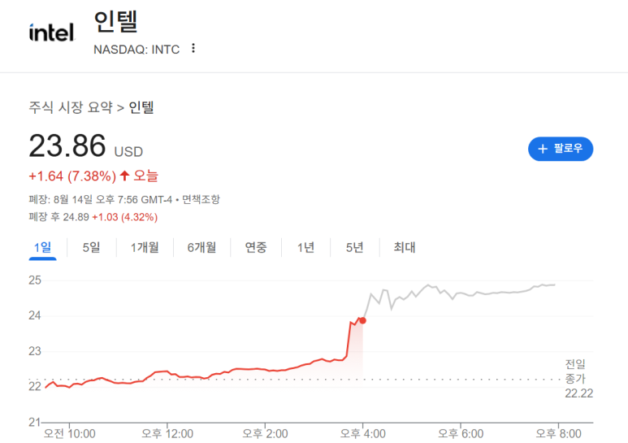Select the 최대 range tab
Image resolution: width=628 pixels, height=443 pixels.
404,247
